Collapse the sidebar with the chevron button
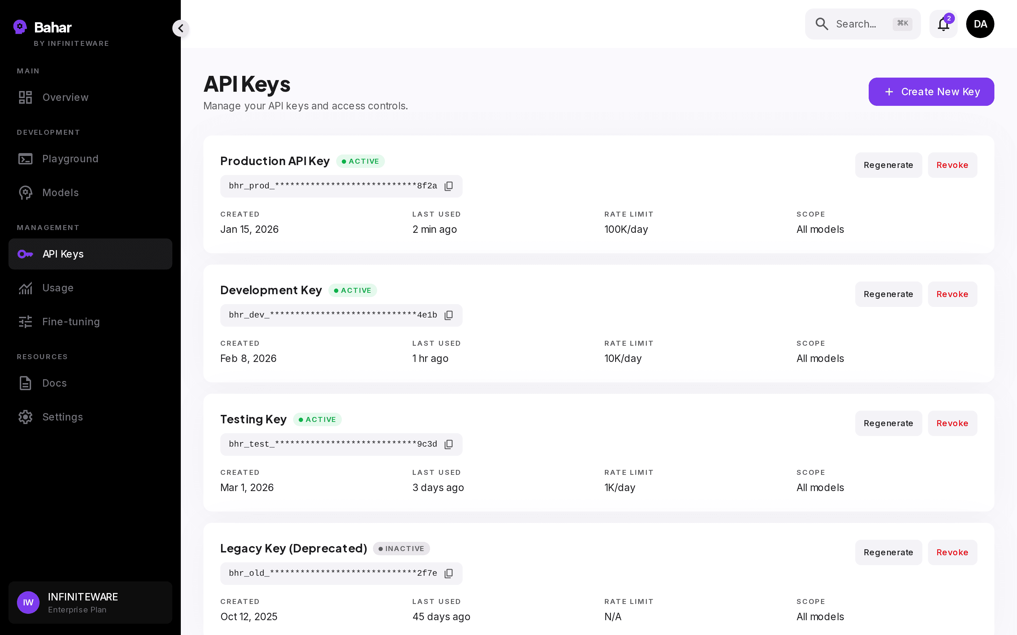The height and width of the screenshot is (635, 1017). (x=181, y=28)
